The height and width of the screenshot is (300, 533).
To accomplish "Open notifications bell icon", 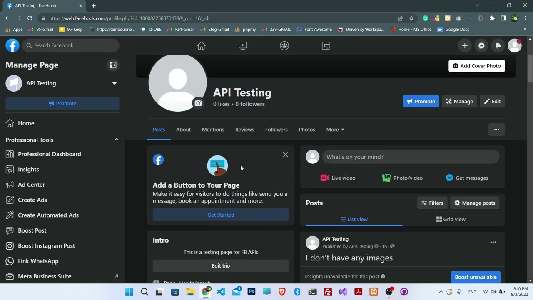I will (498, 46).
